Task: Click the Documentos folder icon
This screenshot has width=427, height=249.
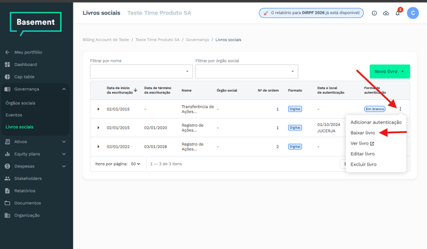Action: tap(8, 203)
